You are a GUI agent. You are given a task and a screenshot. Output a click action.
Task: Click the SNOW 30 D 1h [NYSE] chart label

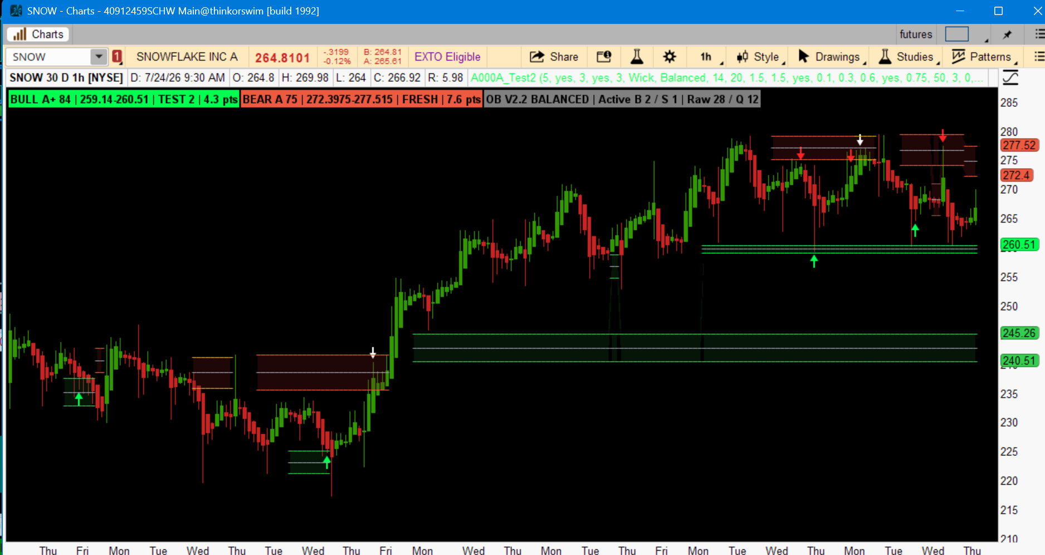[x=66, y=78]
